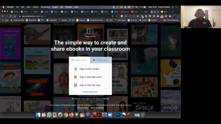
Task: Click the Book Creator logo
Action: pyautogui.click(x=90, y=33)
